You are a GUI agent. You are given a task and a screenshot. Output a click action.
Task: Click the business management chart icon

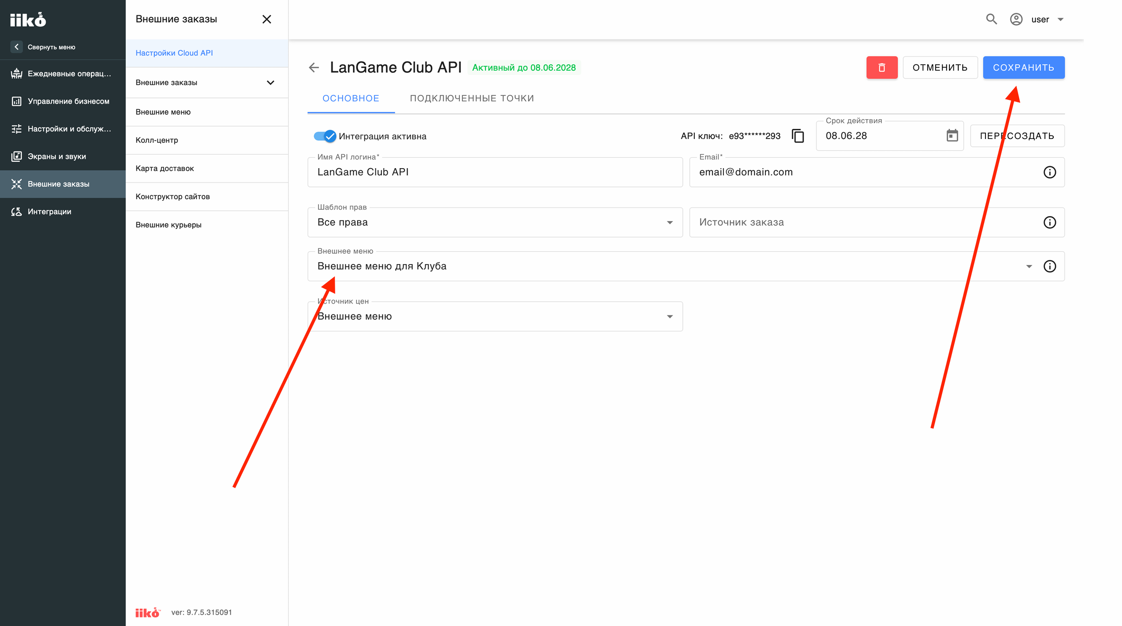tap(16, 101)
